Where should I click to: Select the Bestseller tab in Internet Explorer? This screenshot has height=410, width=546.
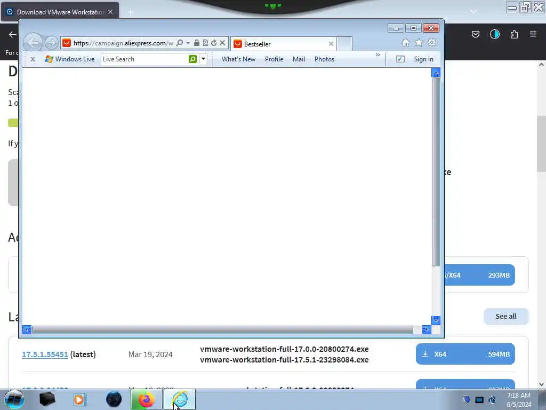(x=283, y=44)
